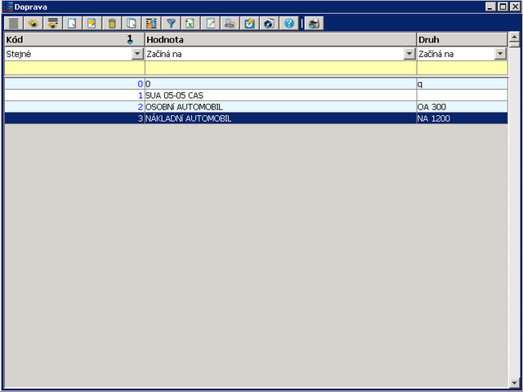Viewport: 523px width, 392px height.
Task: Expand the 'Začíná na' dropdown under Hodnota
Action: tap(409, 54)
